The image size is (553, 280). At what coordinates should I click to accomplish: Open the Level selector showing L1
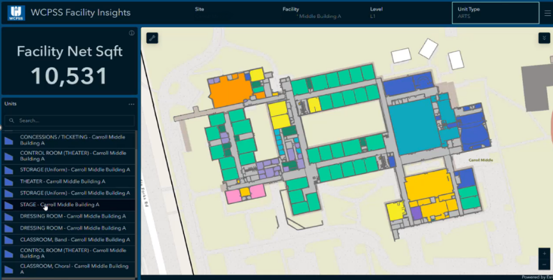click(x=407, y=13)
